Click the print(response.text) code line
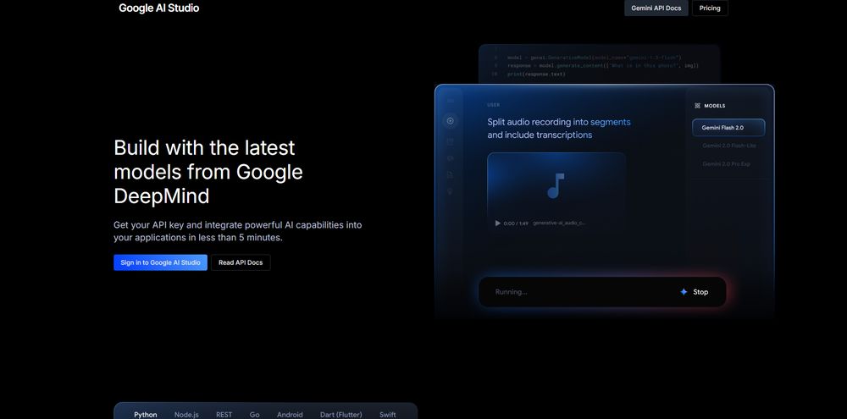Screen dimensions: 847x419 click(536, 74)
